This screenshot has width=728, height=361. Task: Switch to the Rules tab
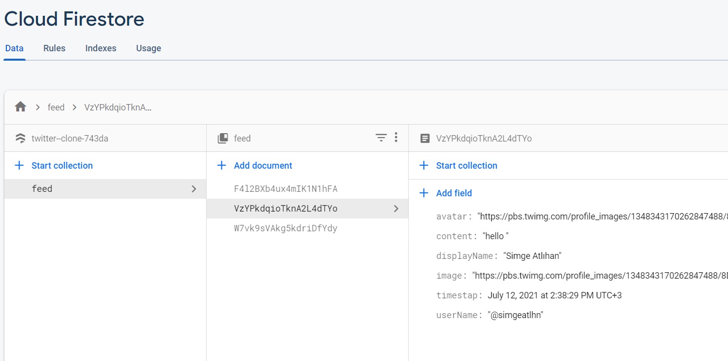(54, 48)
